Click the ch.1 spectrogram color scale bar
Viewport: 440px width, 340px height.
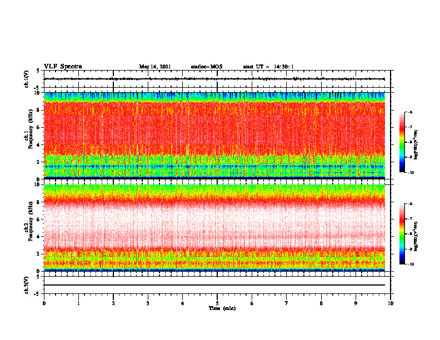[x=402, y=142]
